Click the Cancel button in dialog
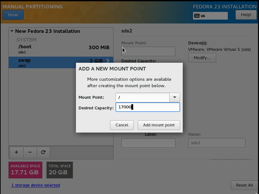The height and width of the screenshot is (194, 259). (x=122, y=125)
